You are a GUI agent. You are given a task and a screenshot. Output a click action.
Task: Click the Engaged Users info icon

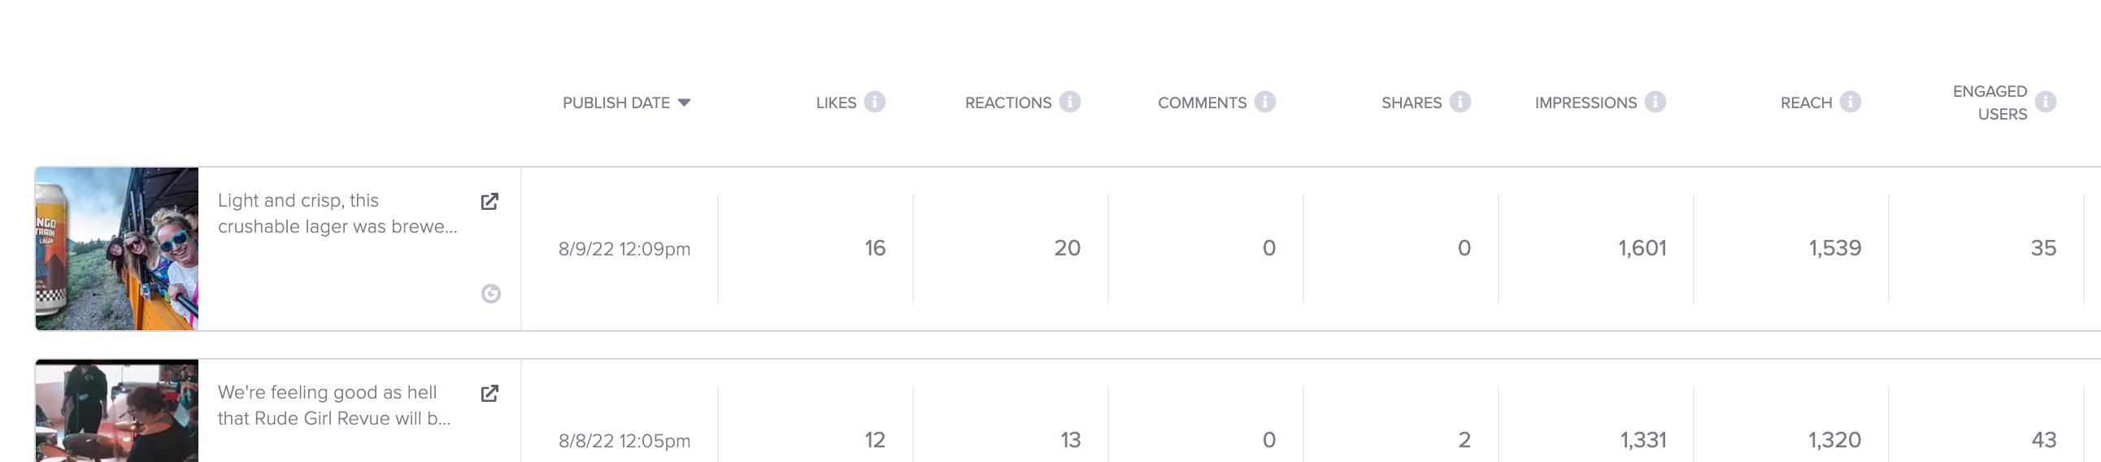coord(2045,102)
